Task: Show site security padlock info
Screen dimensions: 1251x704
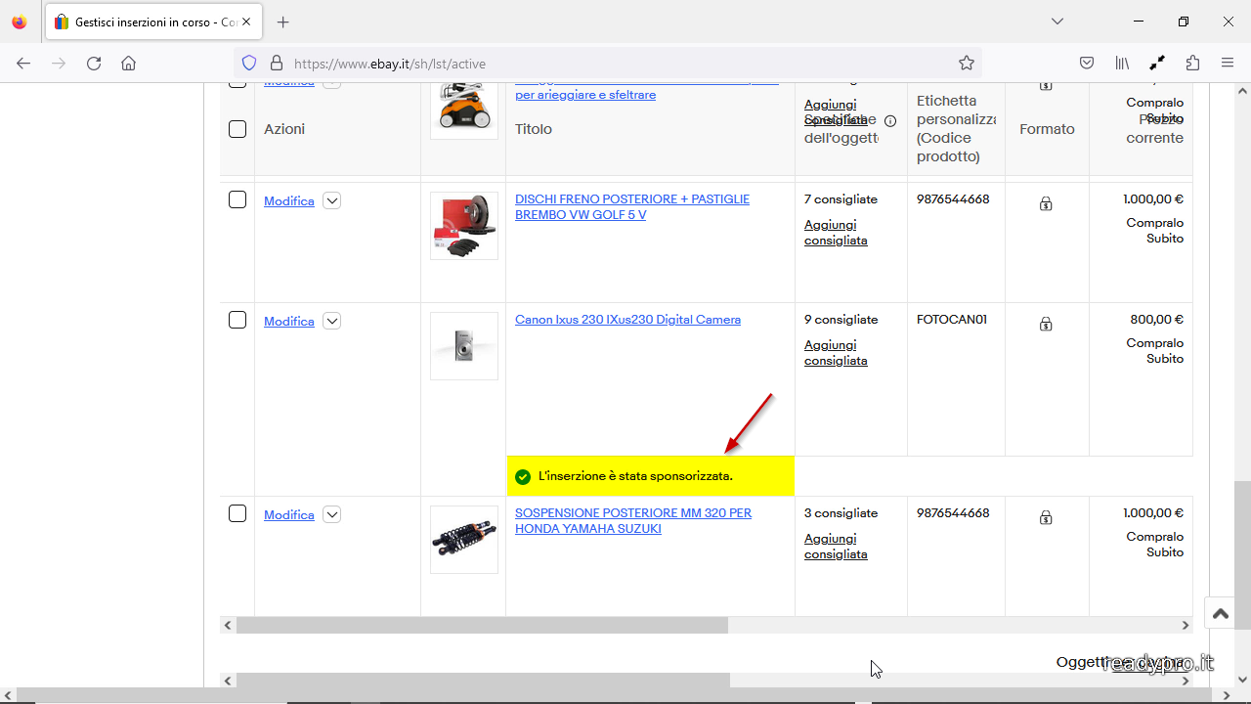Action: coord(277,64)
